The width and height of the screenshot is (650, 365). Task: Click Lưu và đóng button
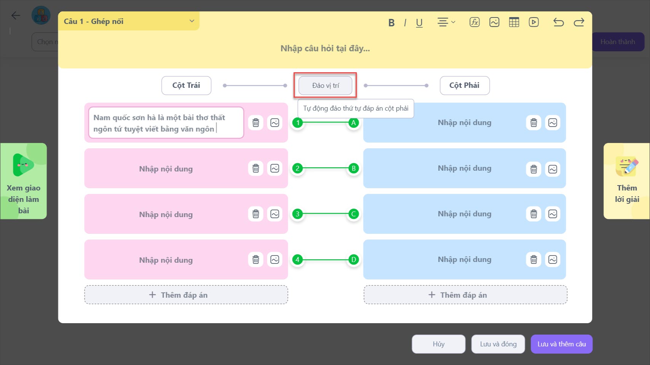click(498, 344)
